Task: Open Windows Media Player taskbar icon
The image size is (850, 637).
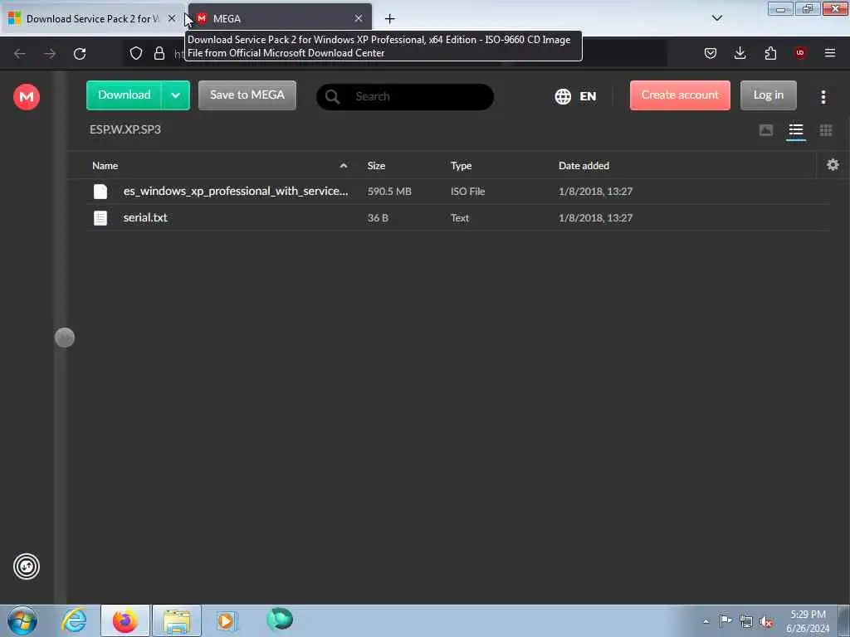Action: pos(227,620)
